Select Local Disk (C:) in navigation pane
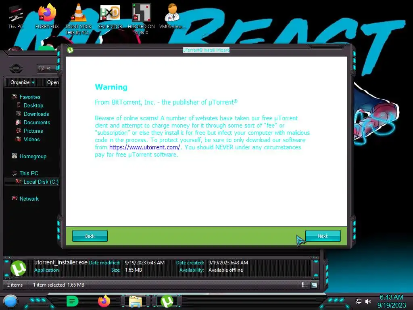The image size is (413, 310). pos(41,182)
